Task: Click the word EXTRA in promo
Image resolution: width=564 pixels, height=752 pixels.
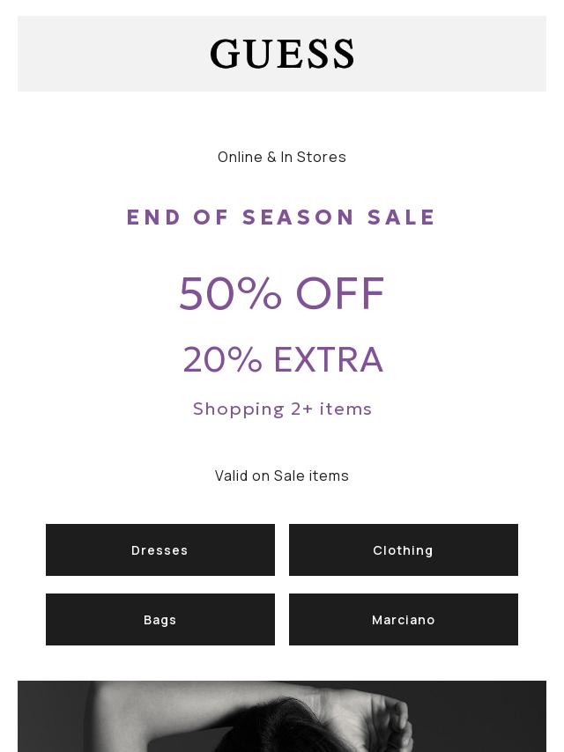Action: coord(328,360)
